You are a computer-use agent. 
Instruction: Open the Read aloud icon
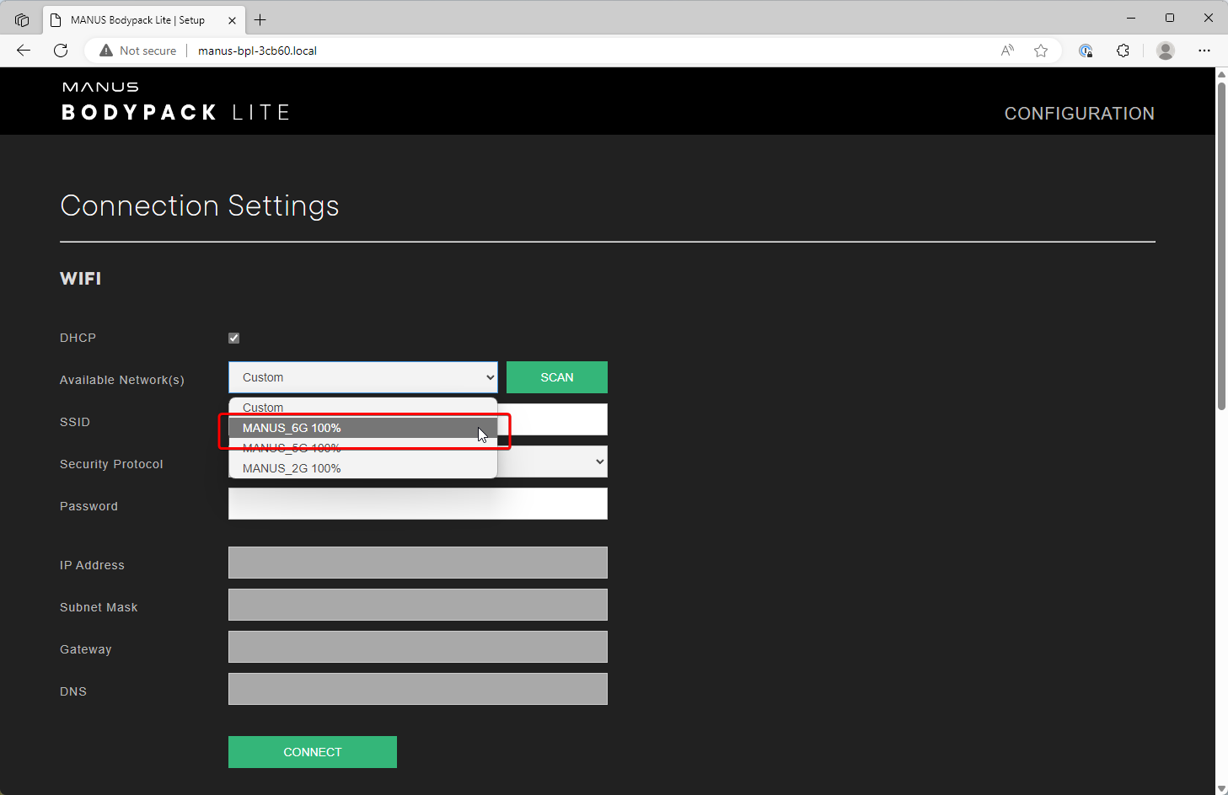pyautogui.click(x=1007, y=51)
